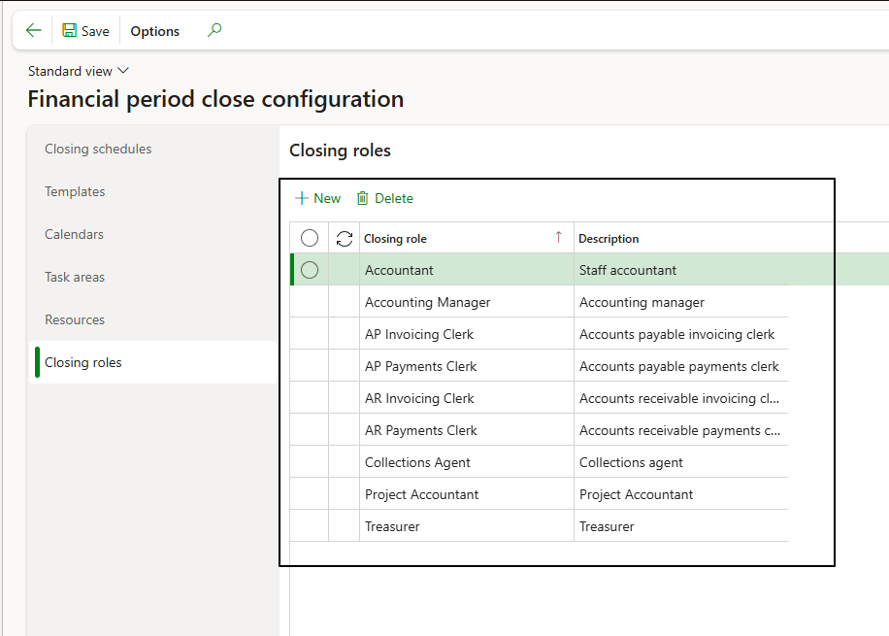This screenshot has width=889, height=636.
Task: Select the Accountant row radio circle
Action: [x=310, y=270]
